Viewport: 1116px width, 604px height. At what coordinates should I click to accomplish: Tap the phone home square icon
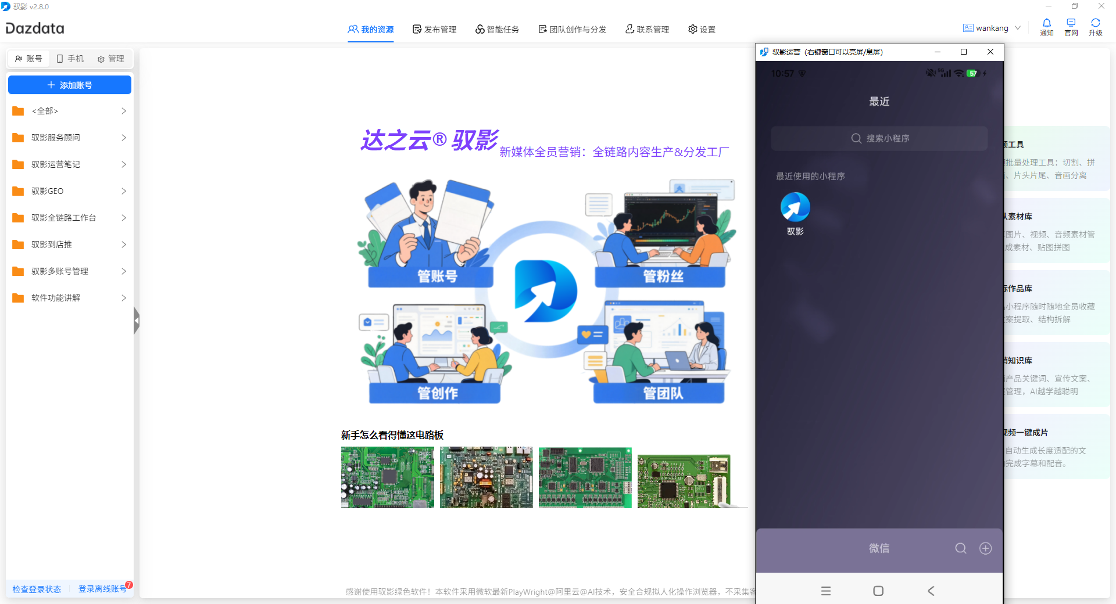878,591
